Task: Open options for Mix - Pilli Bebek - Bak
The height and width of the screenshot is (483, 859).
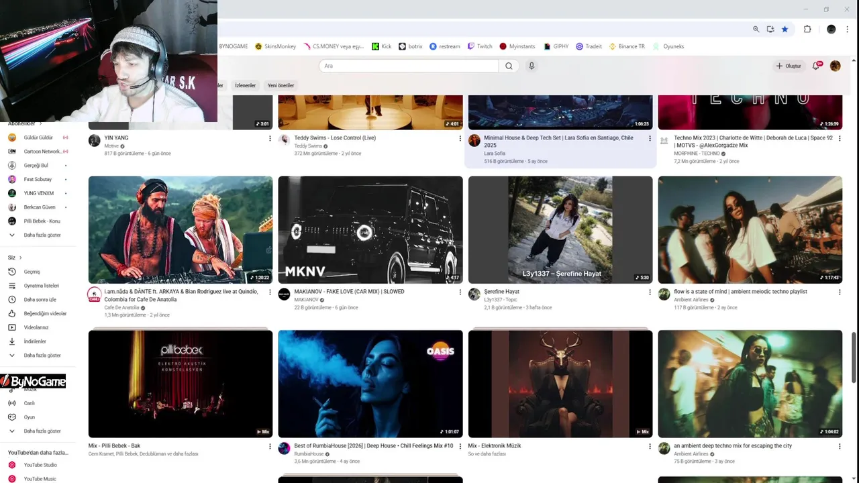Action: point(270,446)
